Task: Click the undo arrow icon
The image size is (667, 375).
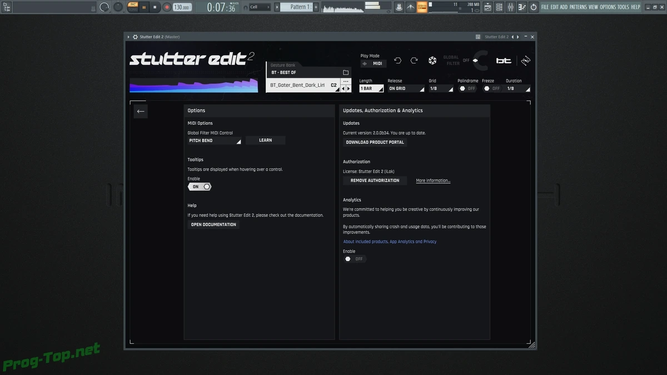Action: (x=397, y=60)
